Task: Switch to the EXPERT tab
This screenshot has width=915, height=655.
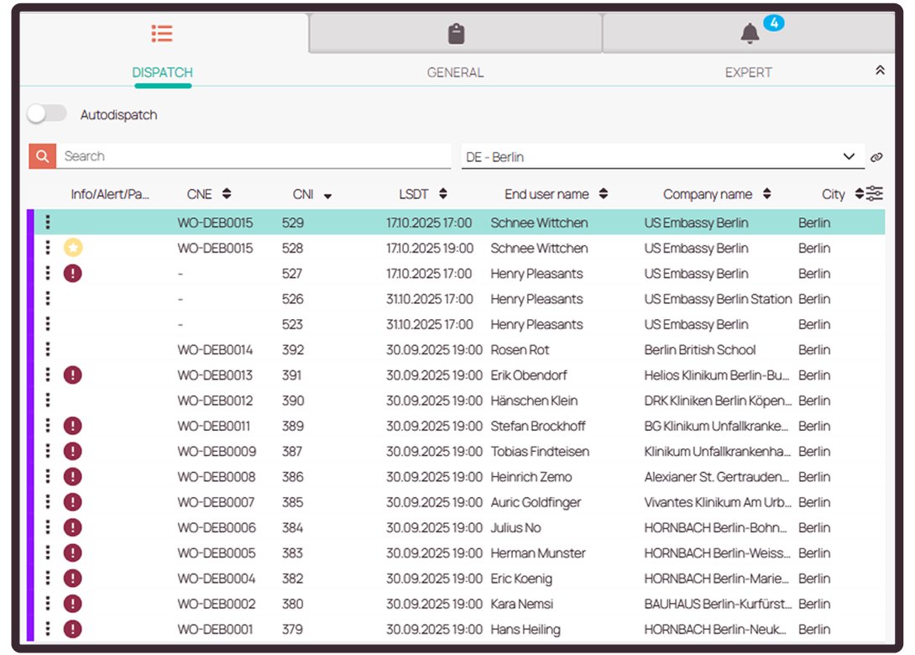Action: [748, 72]
